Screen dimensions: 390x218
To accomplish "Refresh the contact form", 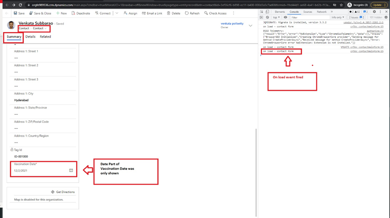I will (x=192, y=13).
